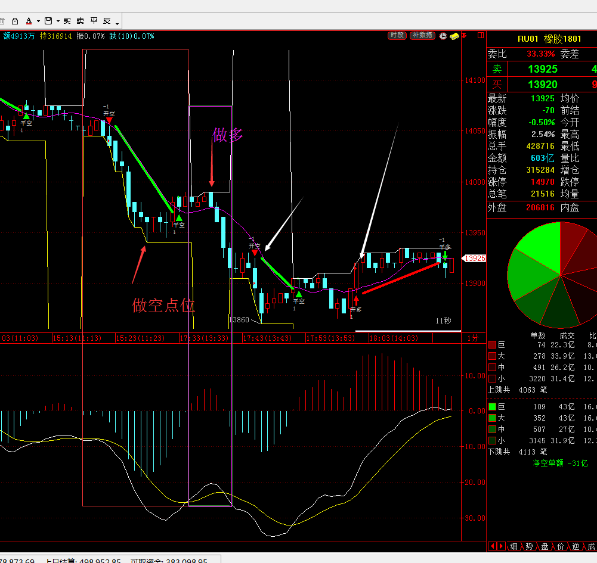Click the 时段 button on the chart
597x563 pixels.
(397, 35)
